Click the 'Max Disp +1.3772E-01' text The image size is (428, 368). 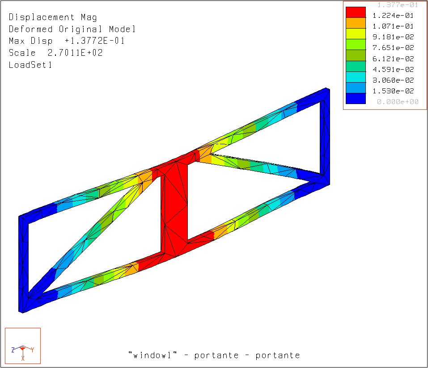(67, 41)
